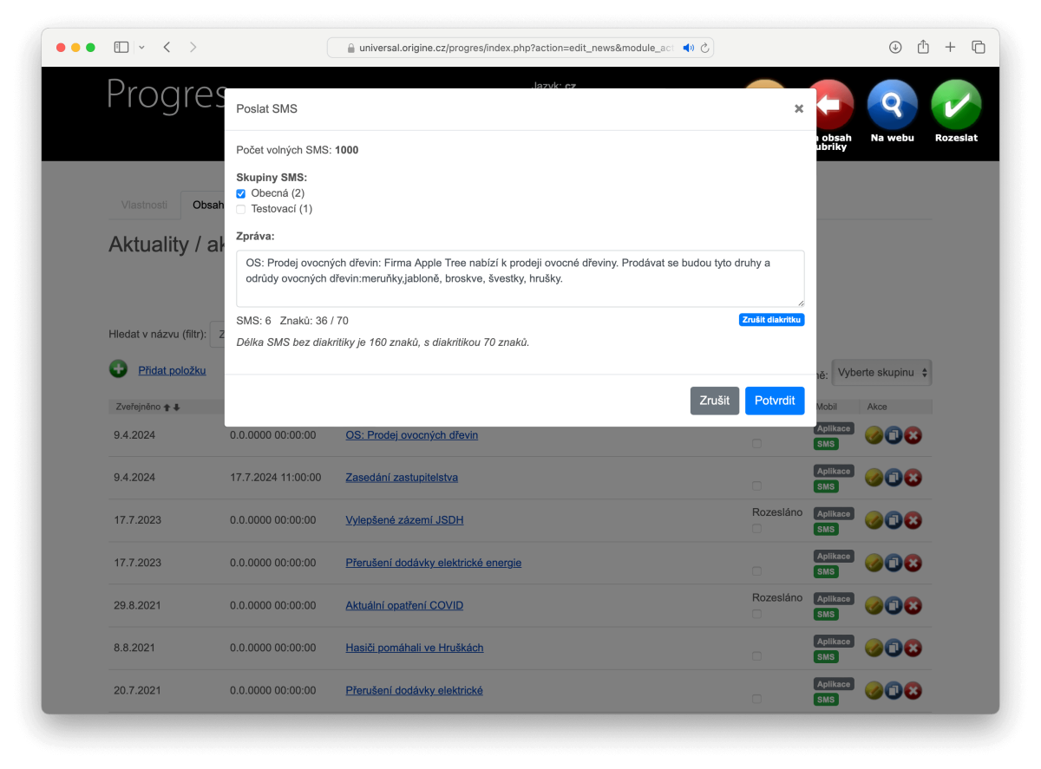Image resolution: width=1041 pixels, height=769 pixels.
Task: Toggle checkbox in Hasiči pomáhali ve Hruškách row
Action: click(756, 656)
